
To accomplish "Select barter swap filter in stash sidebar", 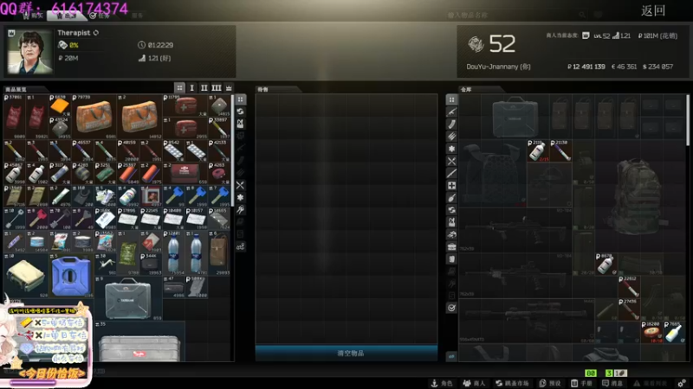I will click(451, 210).
